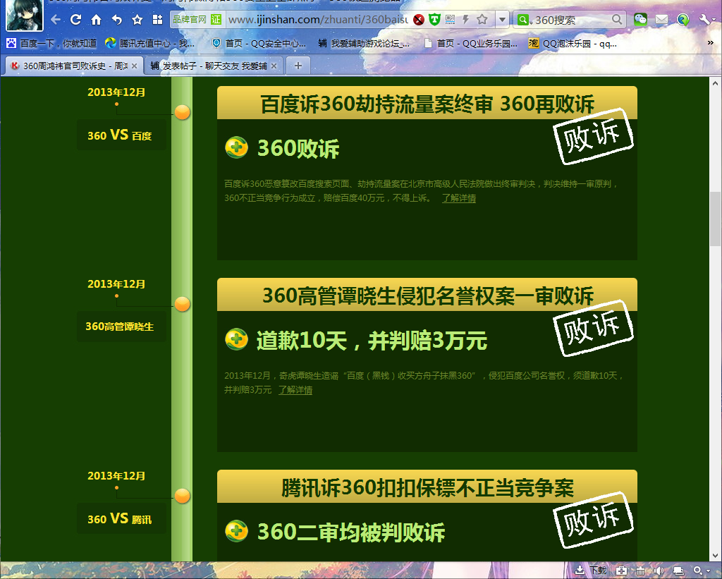Click the green shield security icon
The height and width of the screenshot is (579, 722).
[434, 19]
